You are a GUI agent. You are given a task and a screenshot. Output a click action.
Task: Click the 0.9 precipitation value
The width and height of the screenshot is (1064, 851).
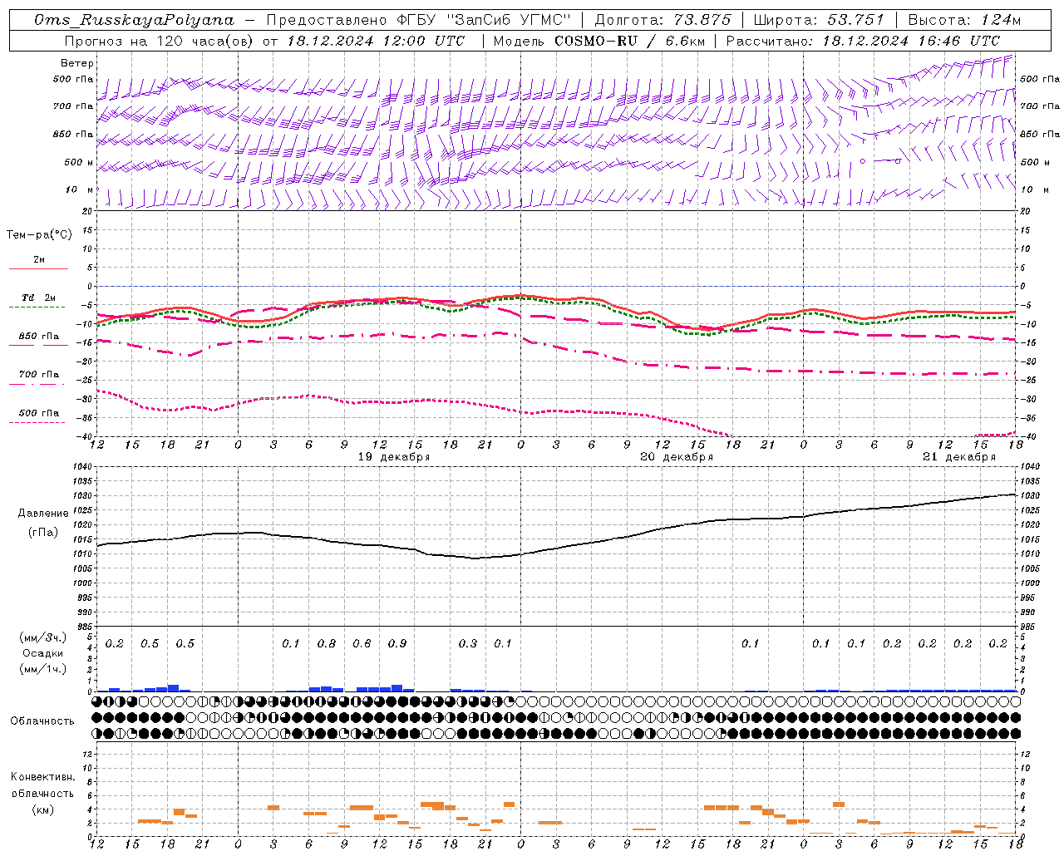click(397, 644)
